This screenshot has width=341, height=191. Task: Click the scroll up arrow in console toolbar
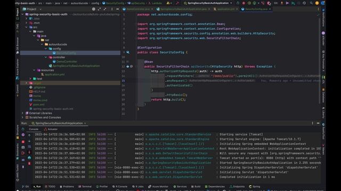[29, 135]
